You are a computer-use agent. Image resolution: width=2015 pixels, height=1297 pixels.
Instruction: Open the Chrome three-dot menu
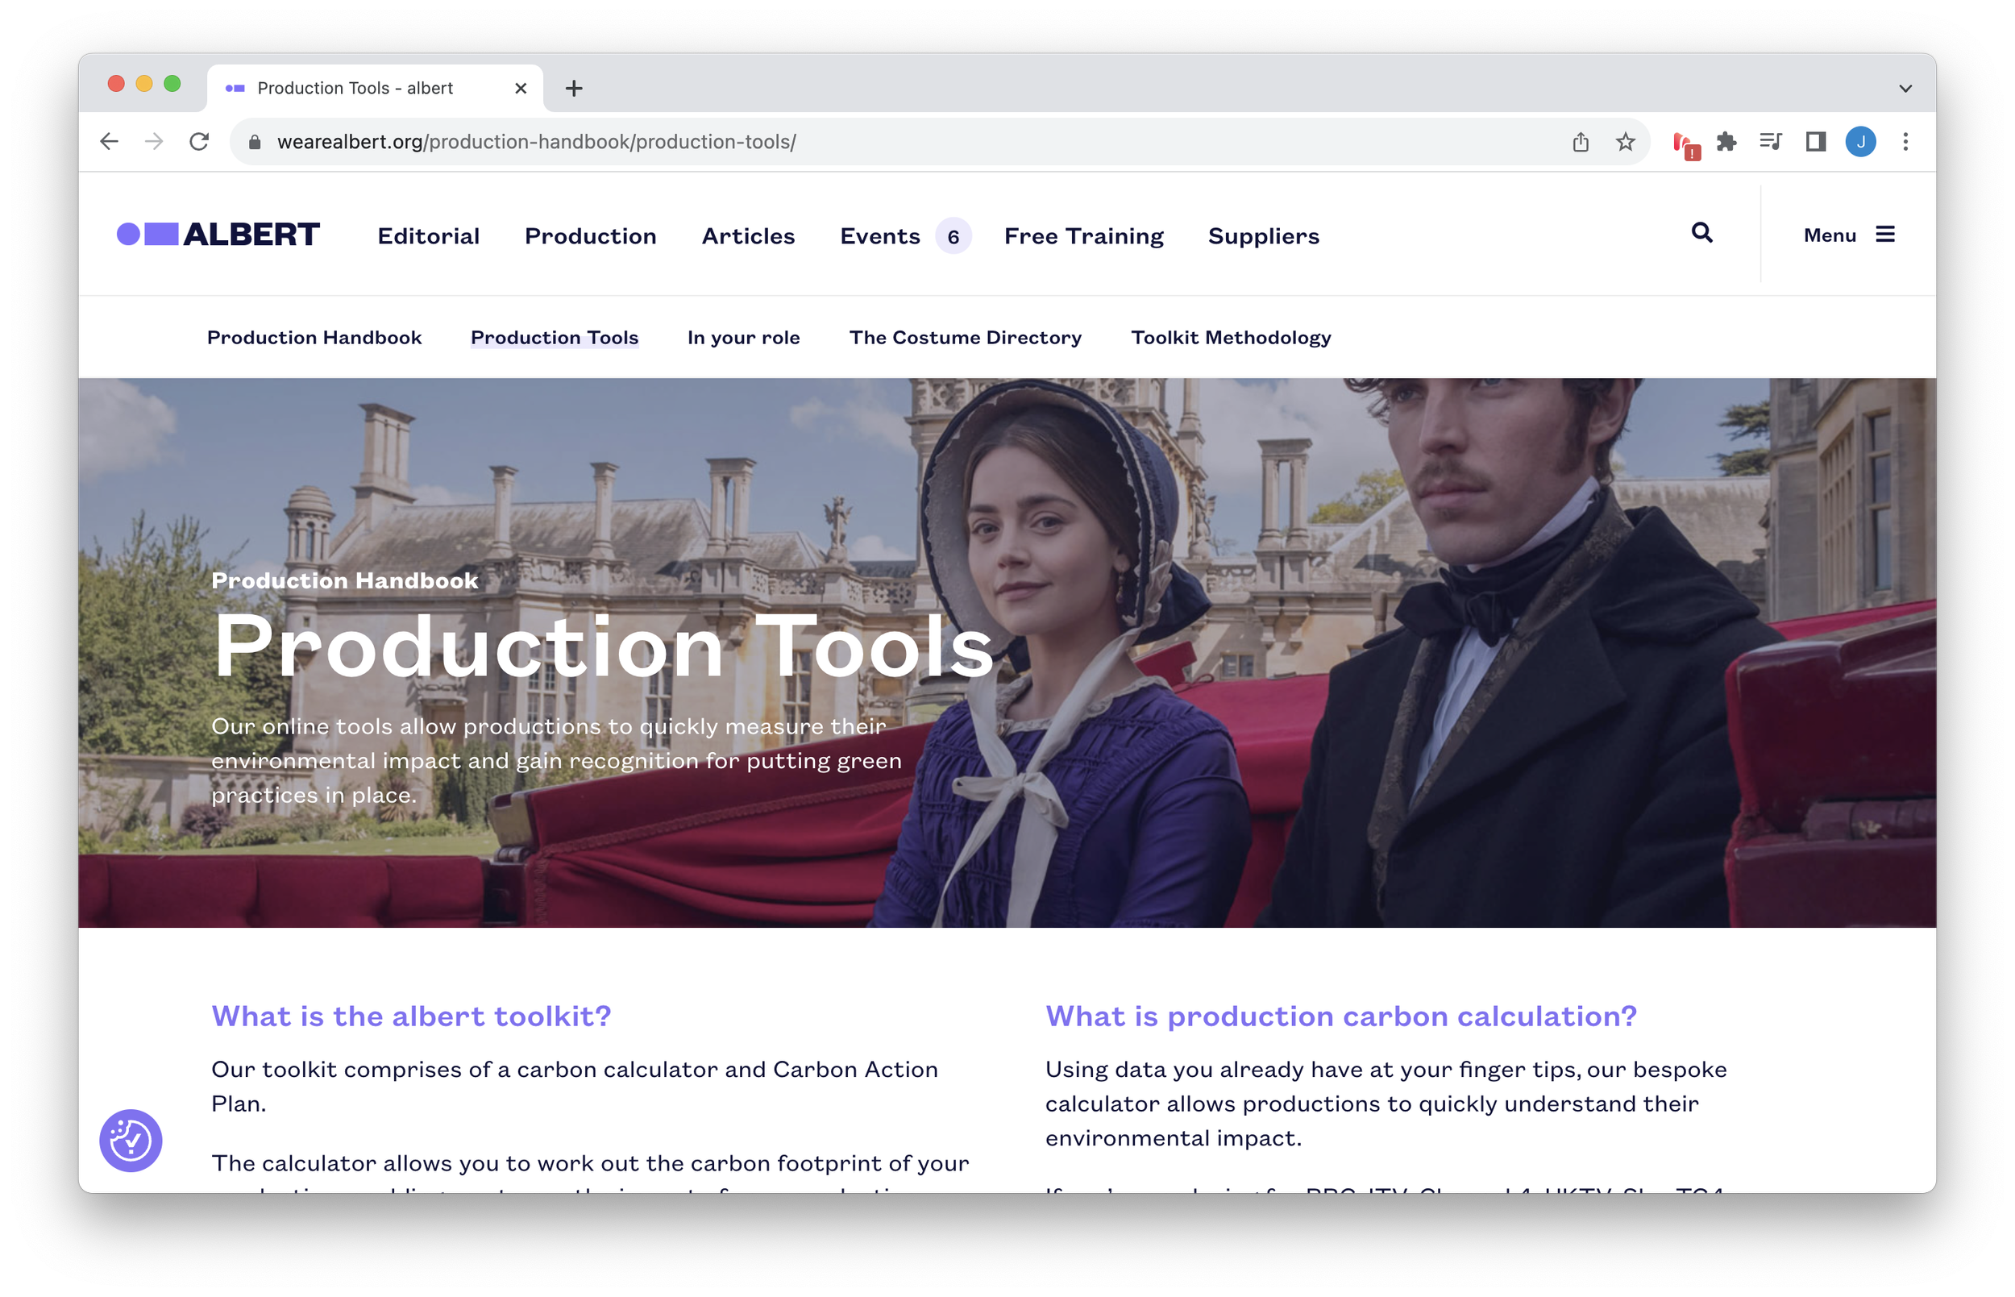pos(1905,142)
